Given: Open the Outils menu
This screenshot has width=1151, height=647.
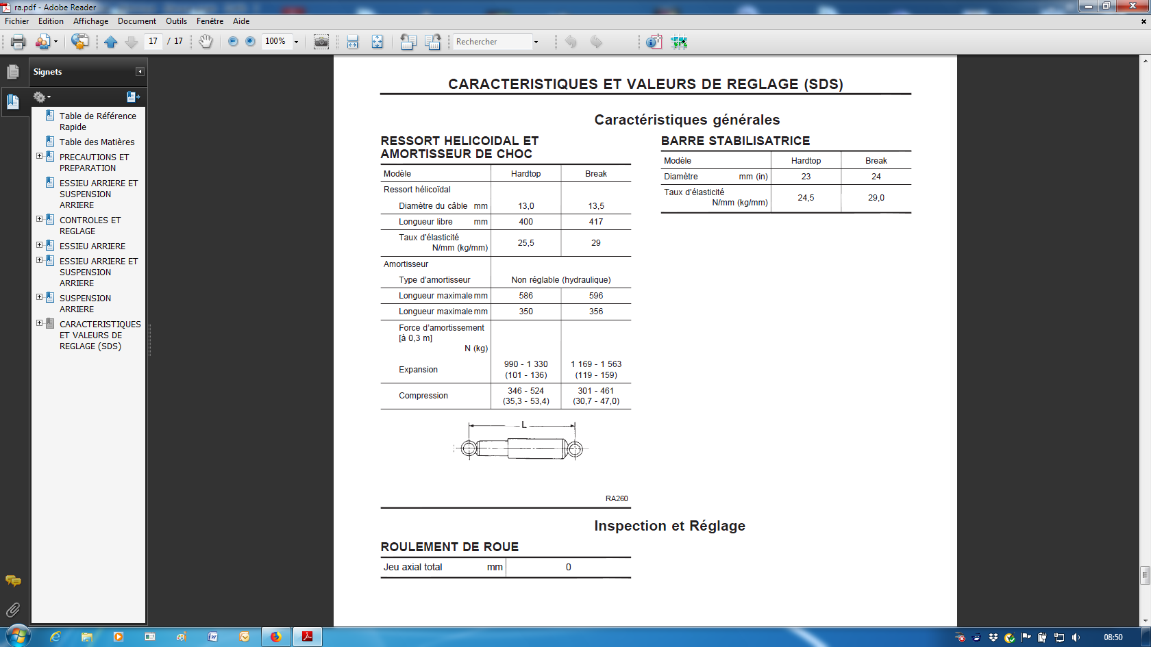Looking at the screenshot, I should (x=176, y=21).
